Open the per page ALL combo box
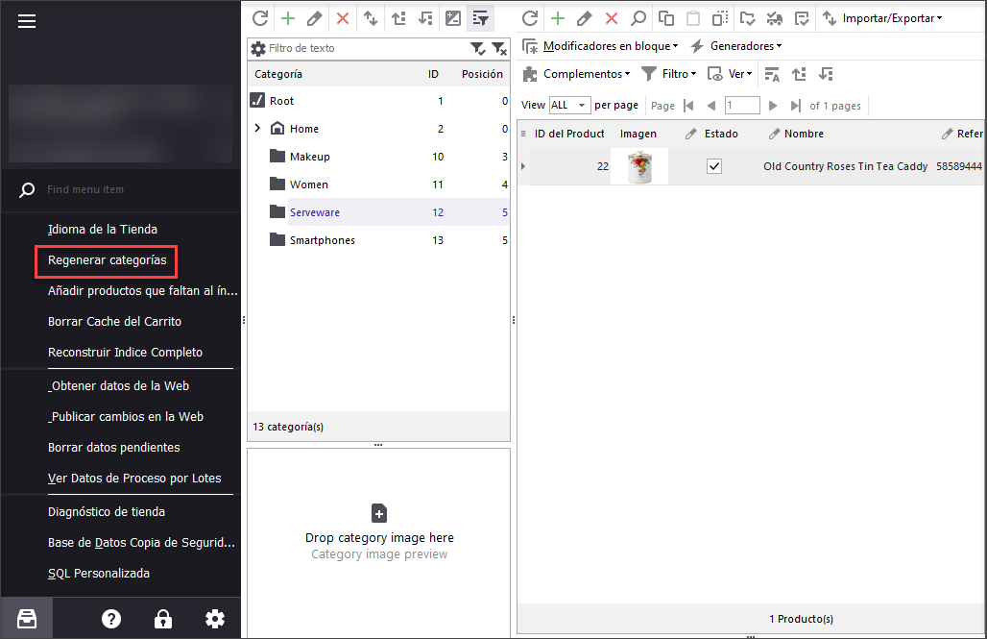 (x=569, y=105)
